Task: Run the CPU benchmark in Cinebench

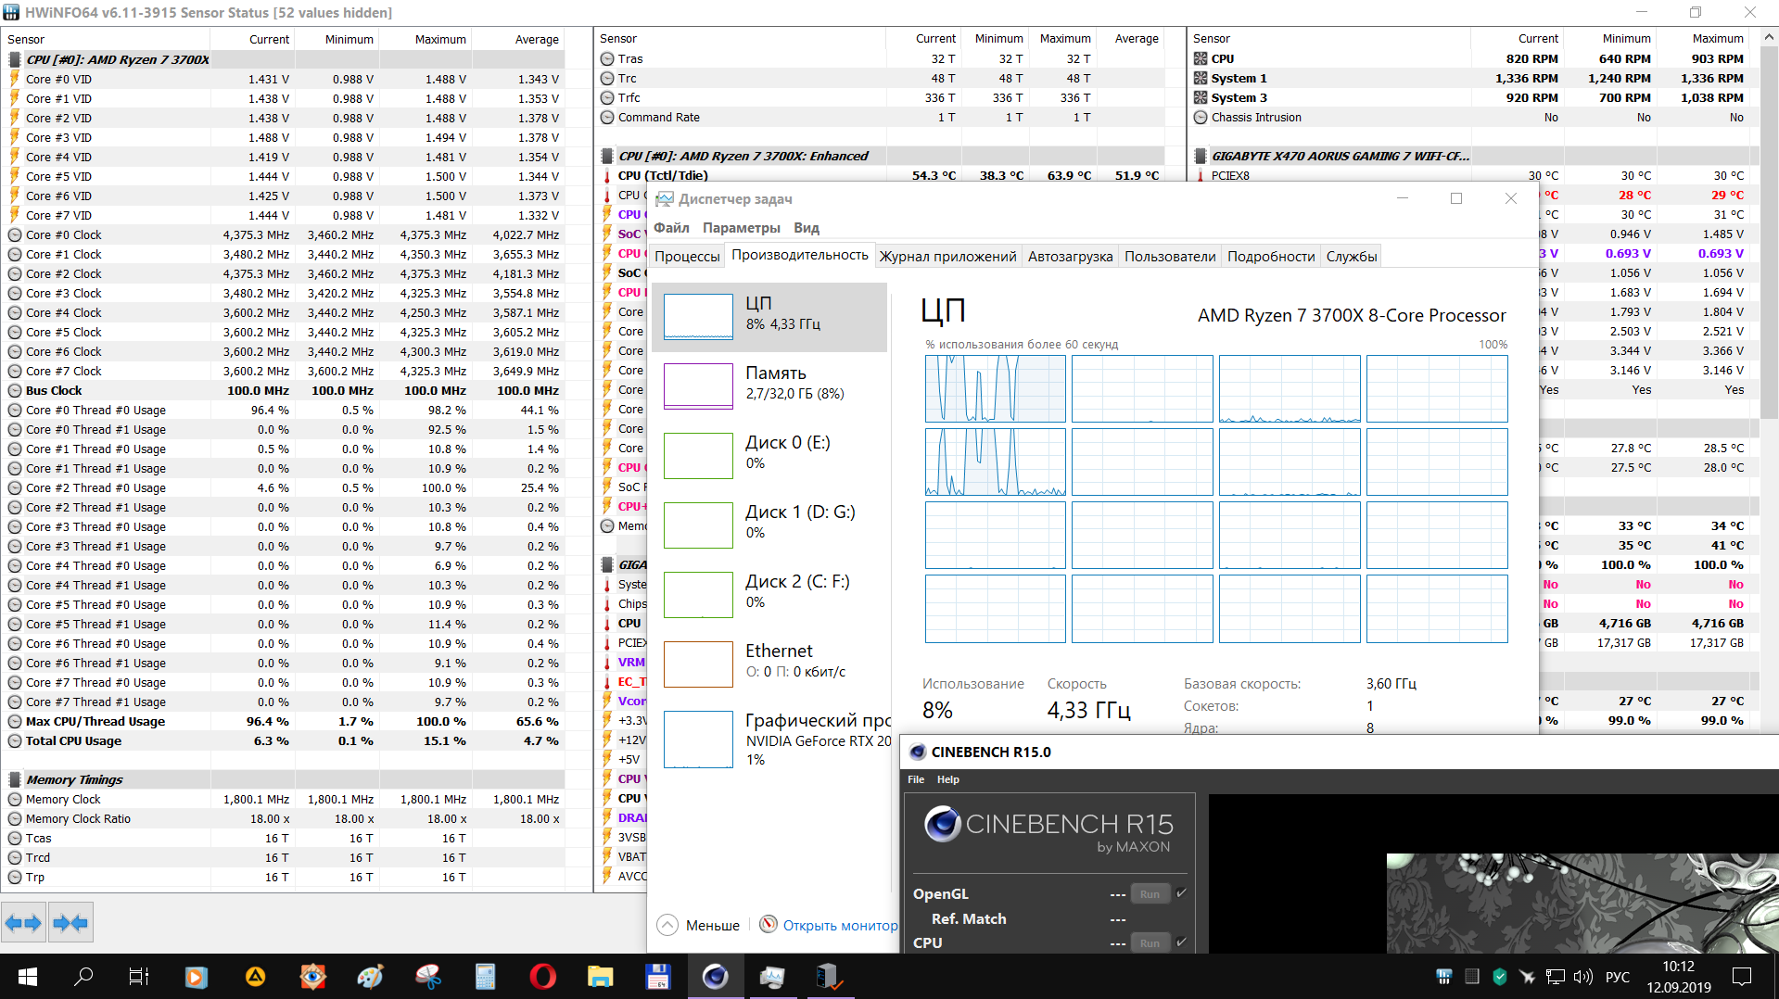Action: (1150, 943)
